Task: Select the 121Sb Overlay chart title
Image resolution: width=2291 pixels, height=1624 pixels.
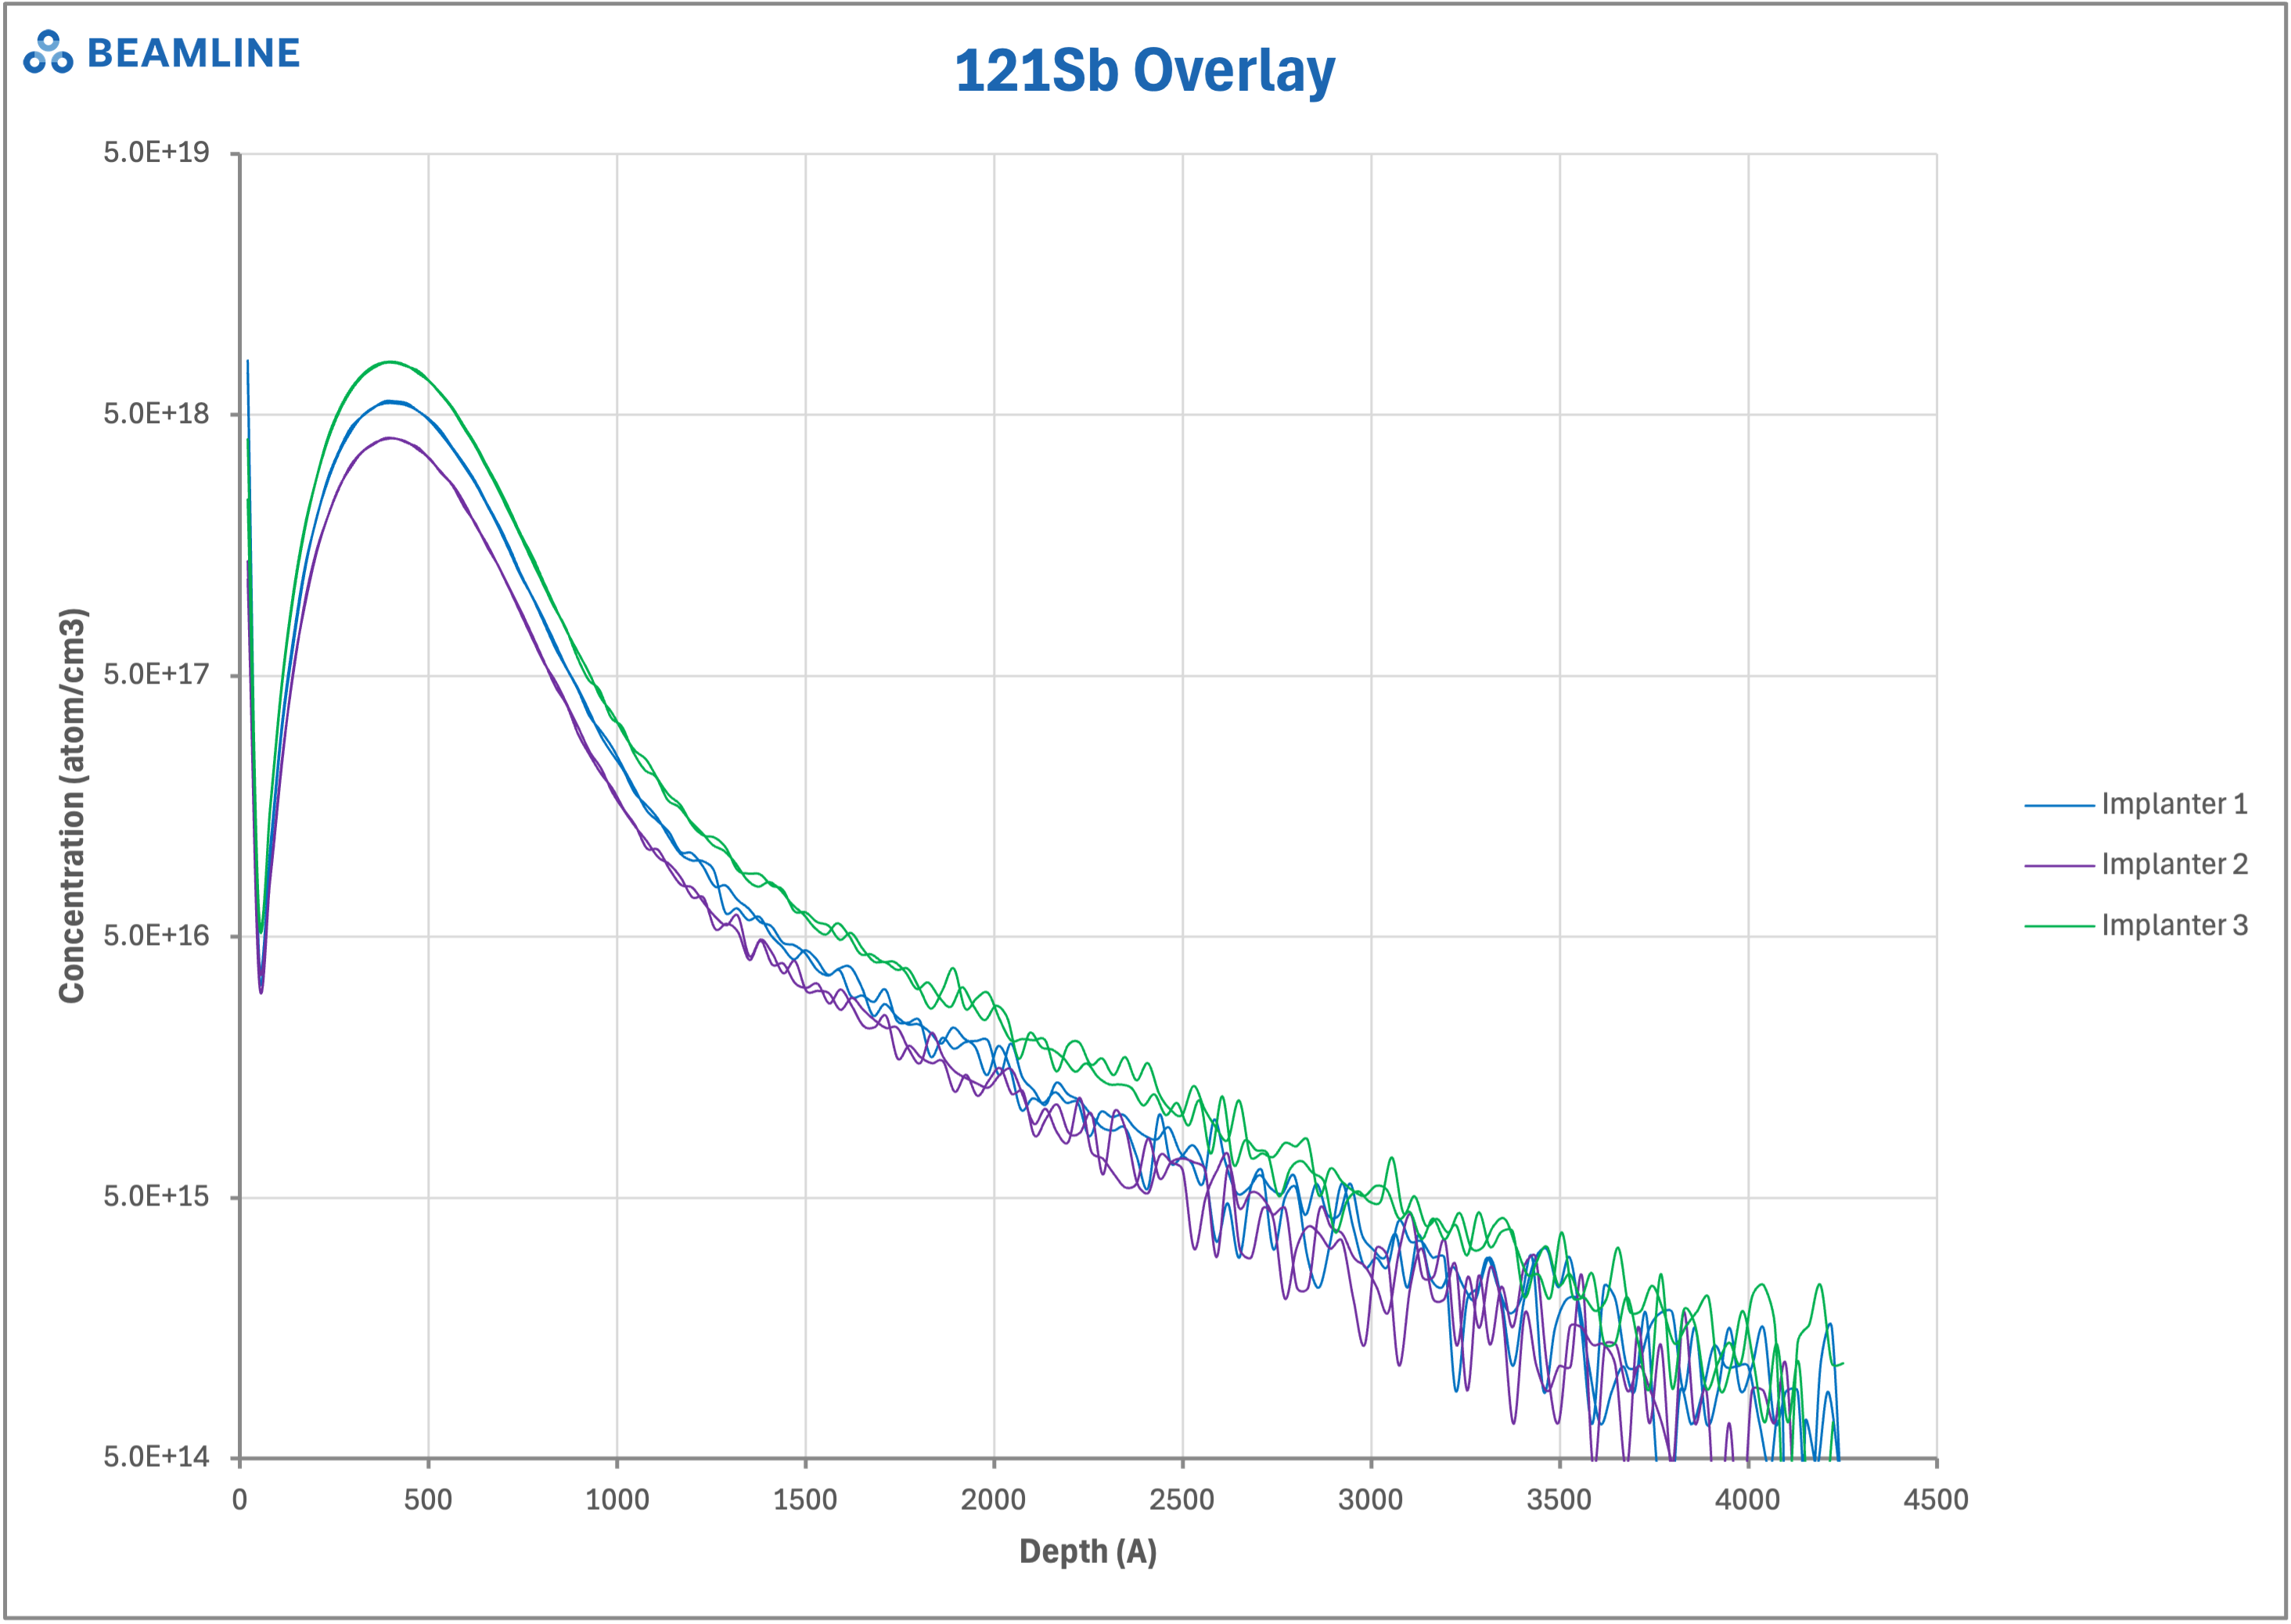Action: pyautogui.click(x=1146, y=70)
